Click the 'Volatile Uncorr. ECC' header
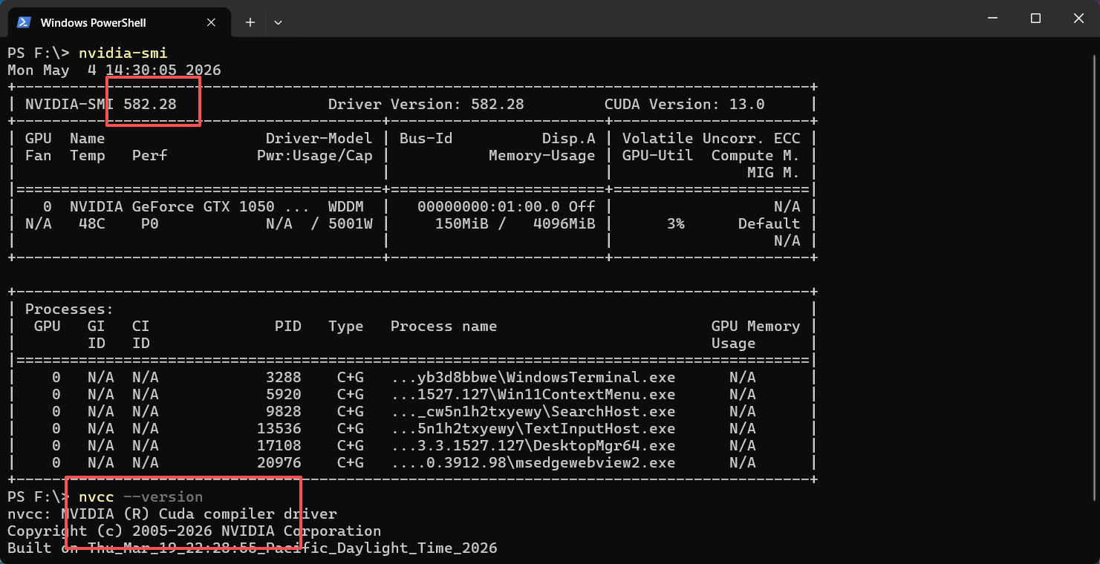 tap(712, 138)
